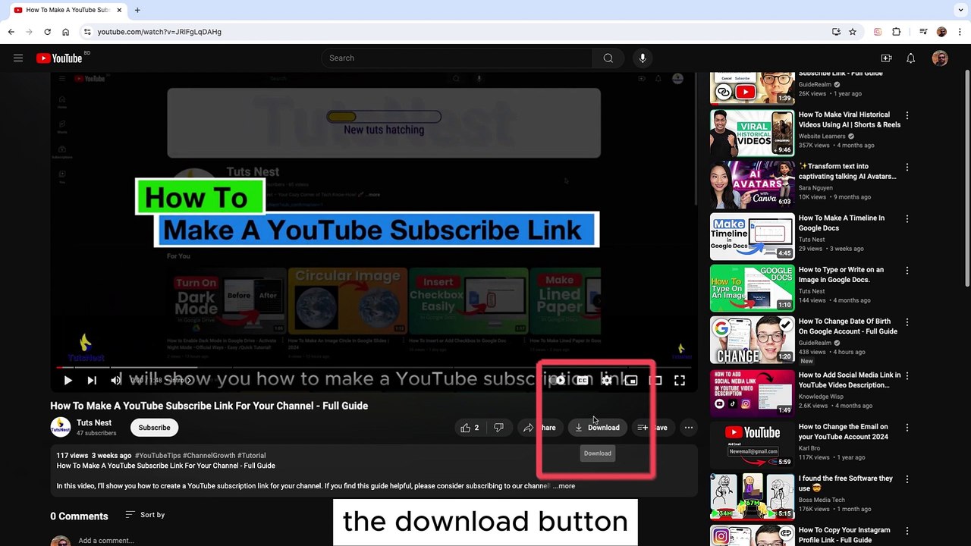Image resolution: width=971 pixels, height=546 pixels.
Task: Open the notifications bell
Action: point(911,58)
